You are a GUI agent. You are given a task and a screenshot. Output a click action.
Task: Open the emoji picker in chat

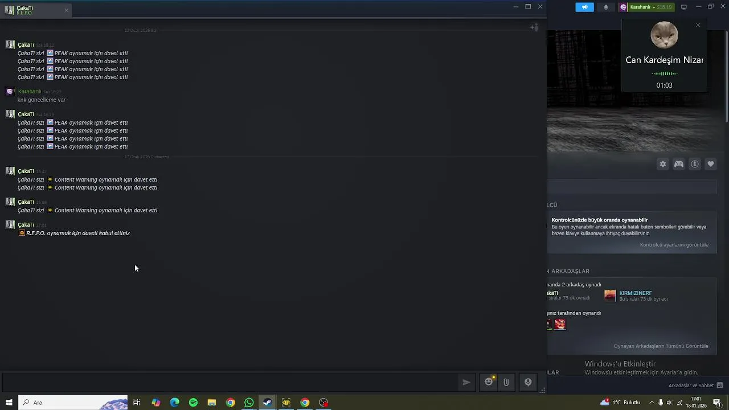click(489, 382)
